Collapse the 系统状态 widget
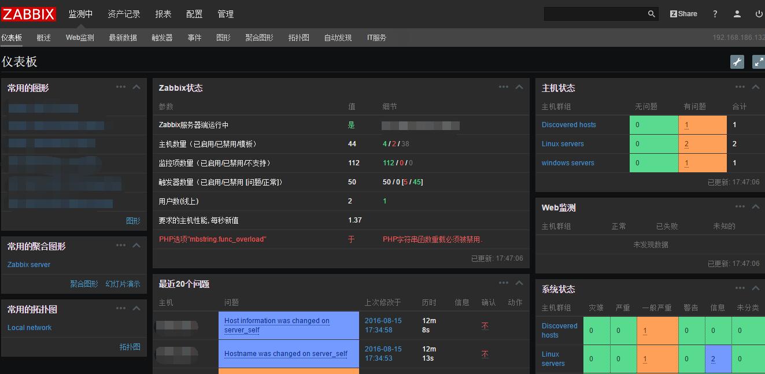The image size is (765, 374). [x=756, y=288]
